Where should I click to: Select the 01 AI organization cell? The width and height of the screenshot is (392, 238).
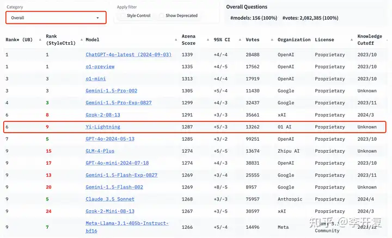[284, 127]
